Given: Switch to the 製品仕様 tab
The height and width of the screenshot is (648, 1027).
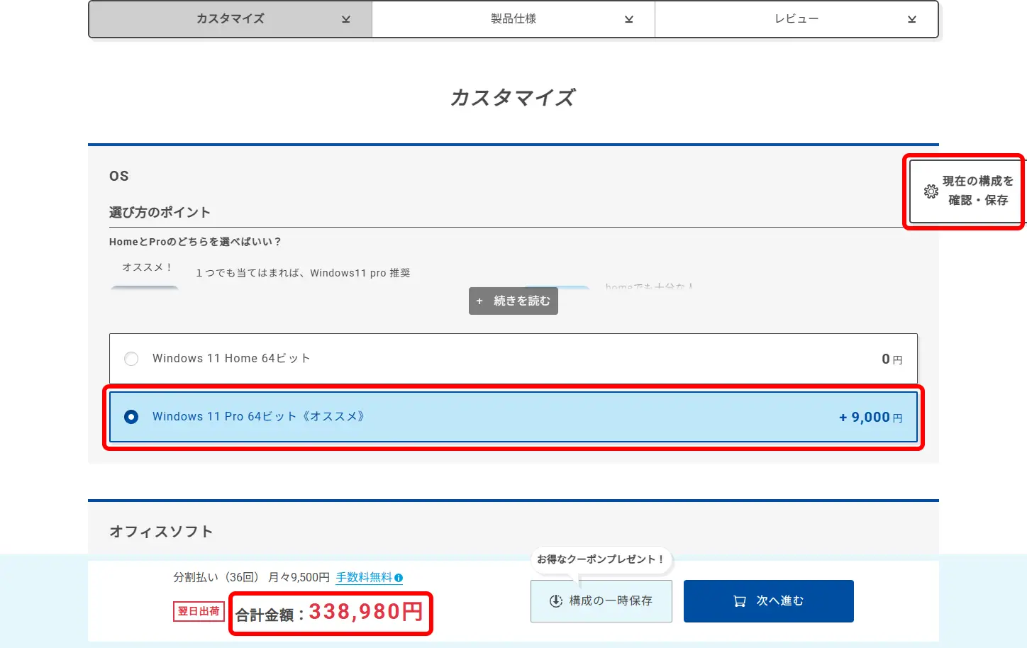Looking at the screenshot, I should click(x=513, y=19).
